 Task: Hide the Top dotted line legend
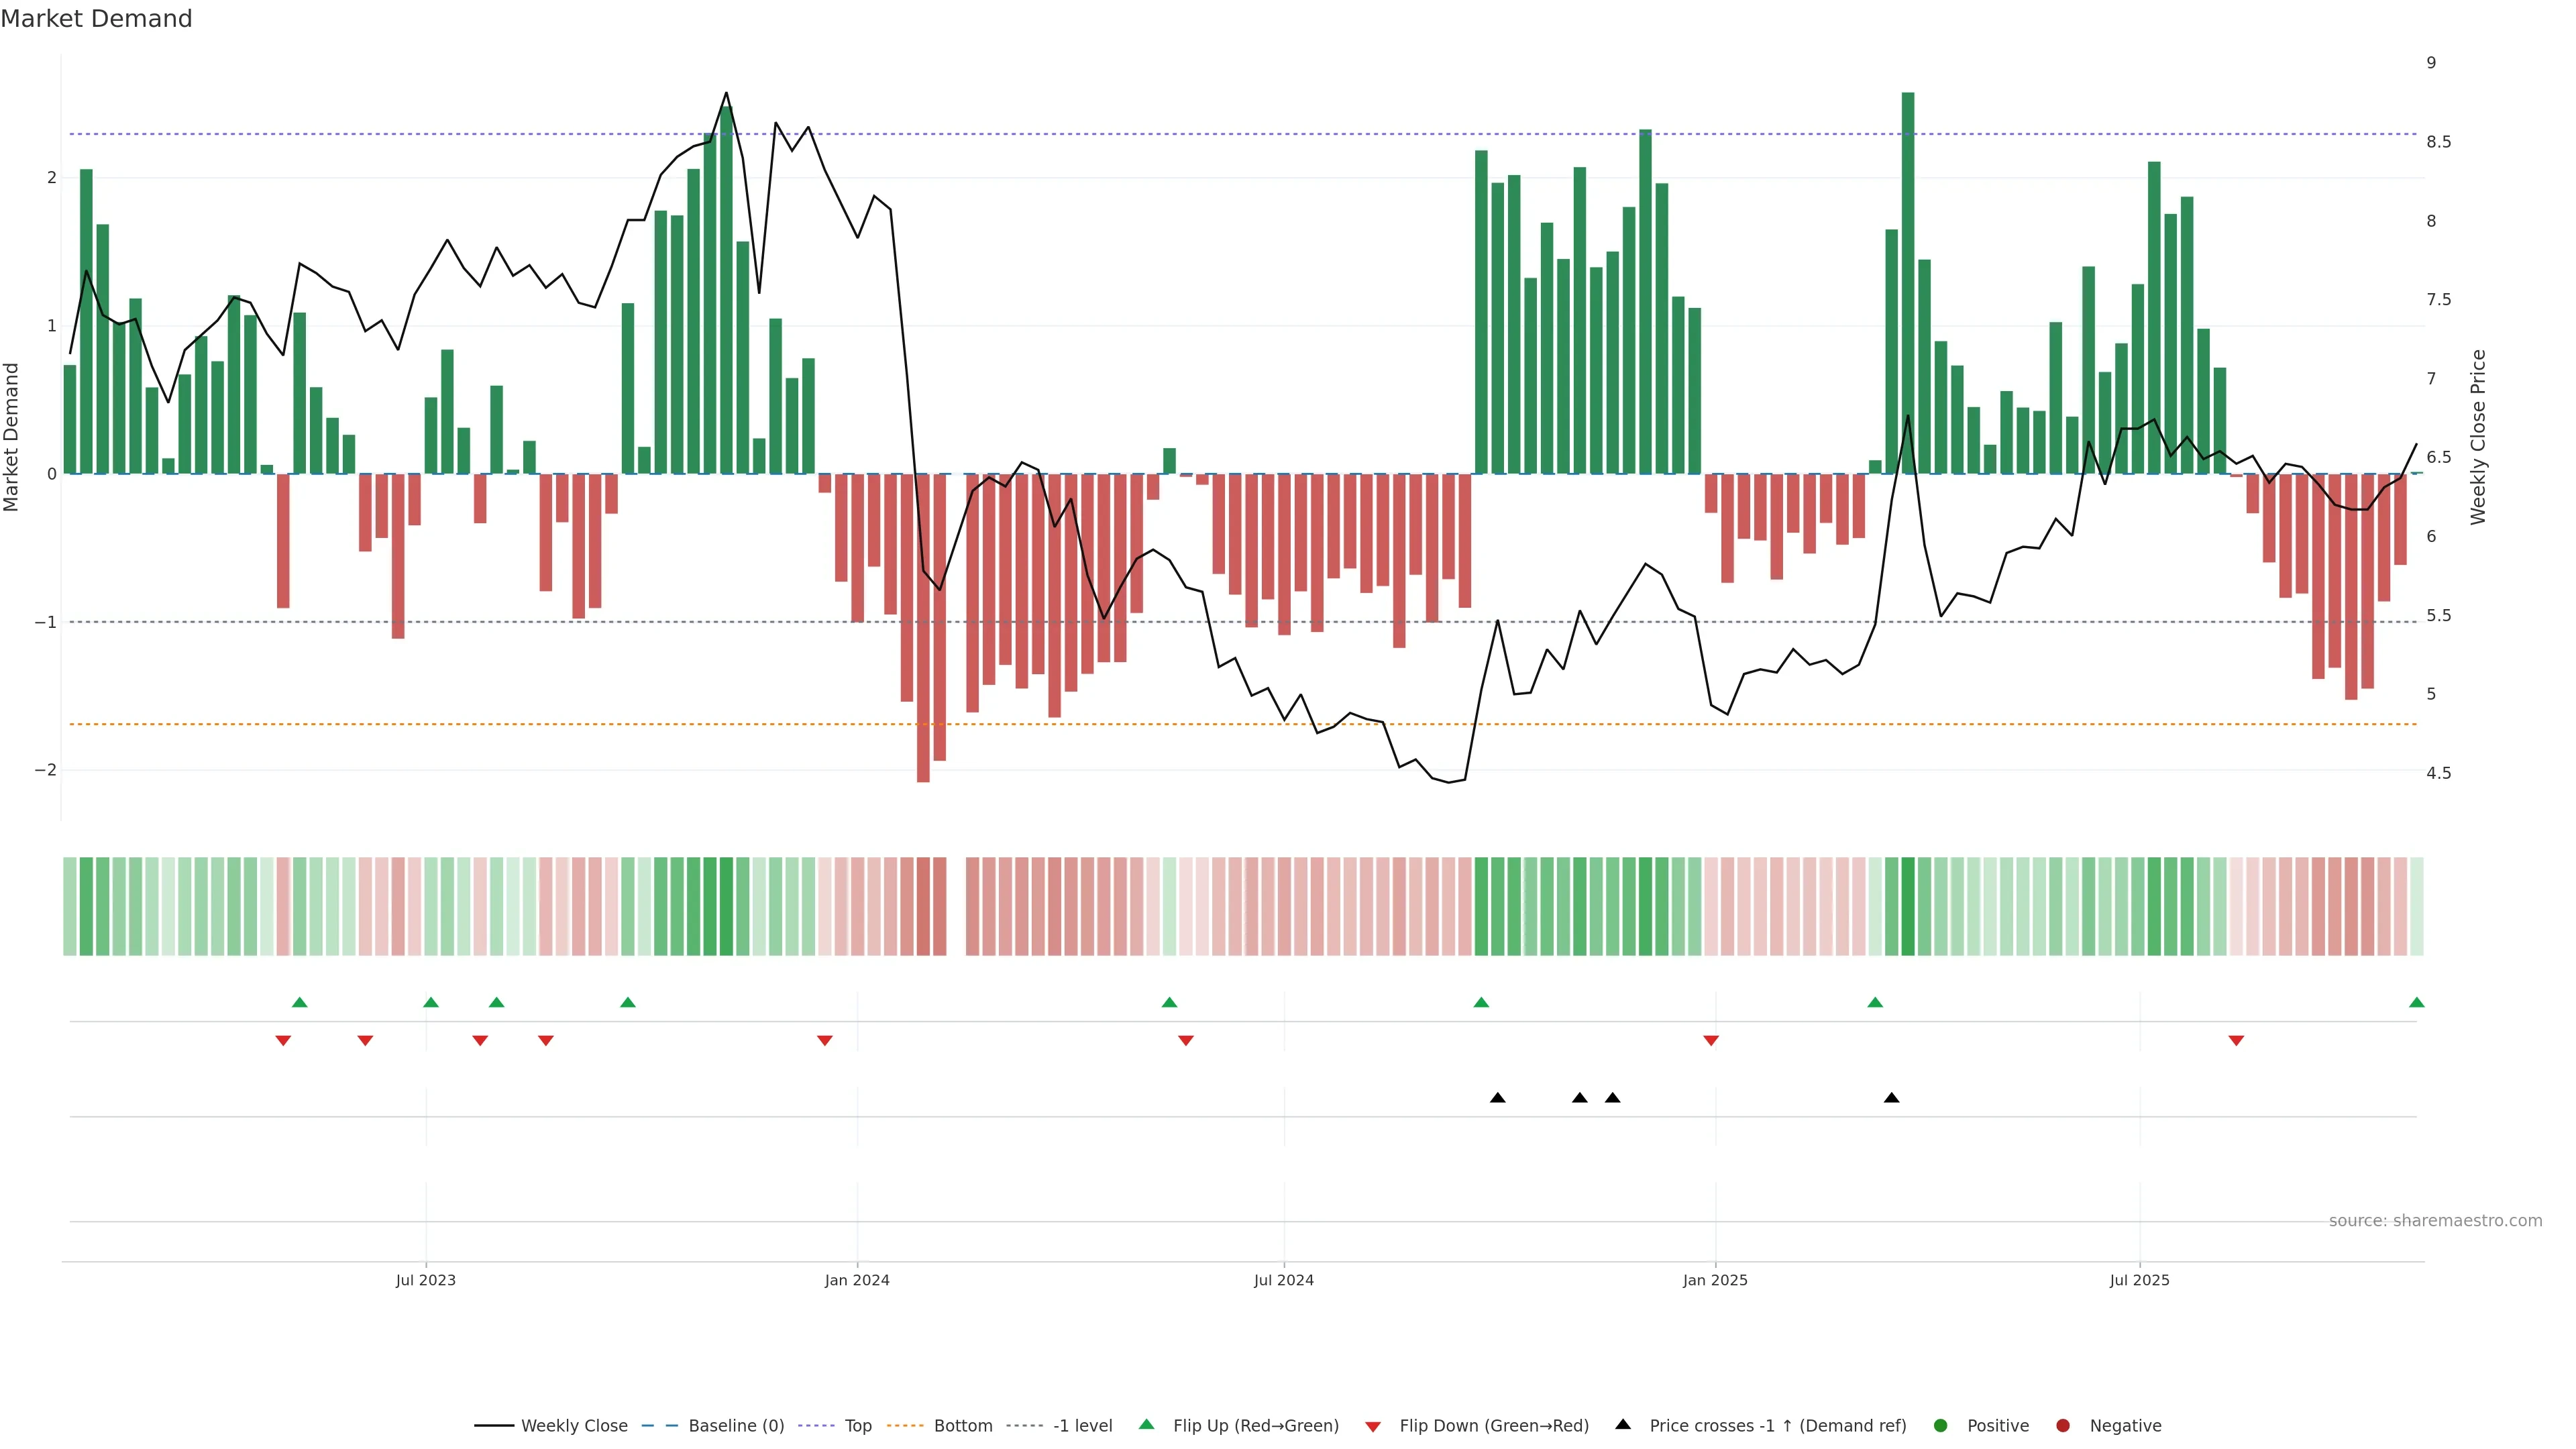857,1425
